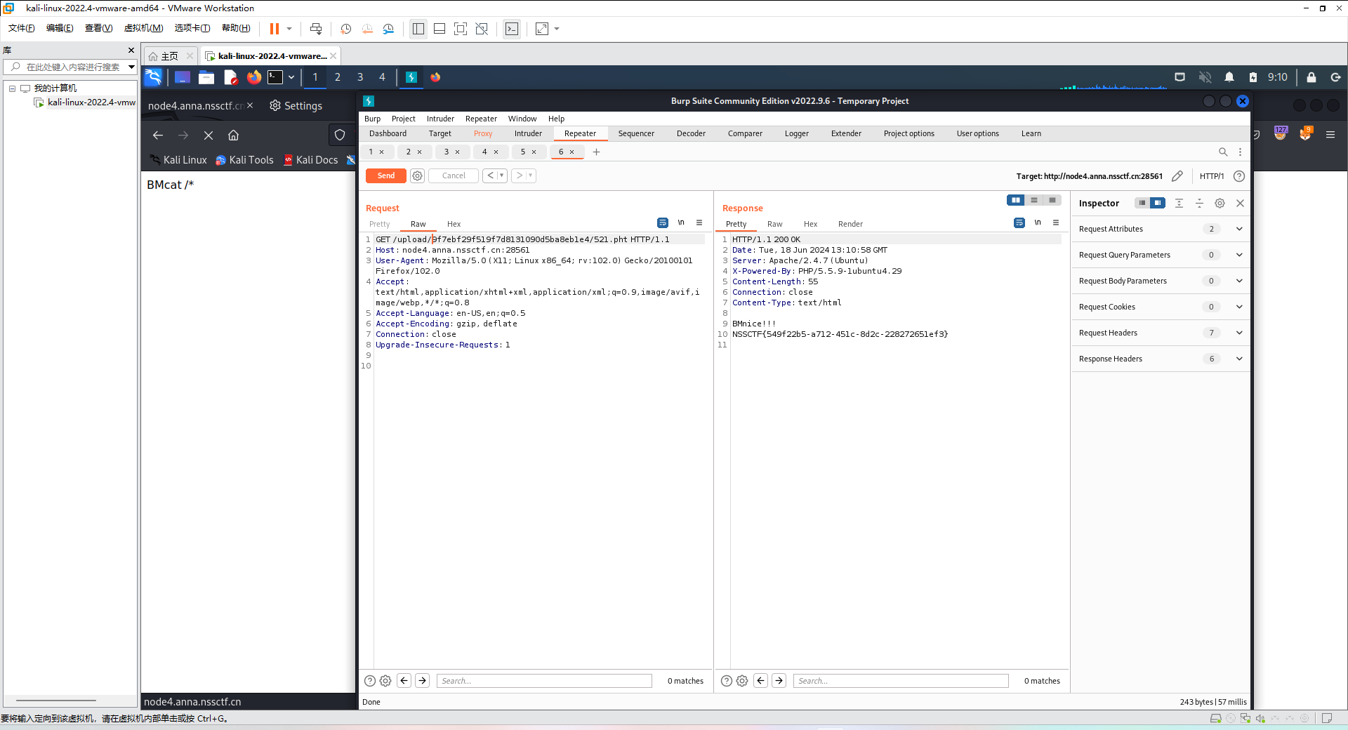The width and height of the screenshot is (1348, 730).
Task: Dock Inspector on the right toggle
Action: point(1158,203)
